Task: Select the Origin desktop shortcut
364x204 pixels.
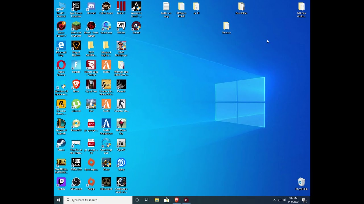Action: (x=91, y=184)
